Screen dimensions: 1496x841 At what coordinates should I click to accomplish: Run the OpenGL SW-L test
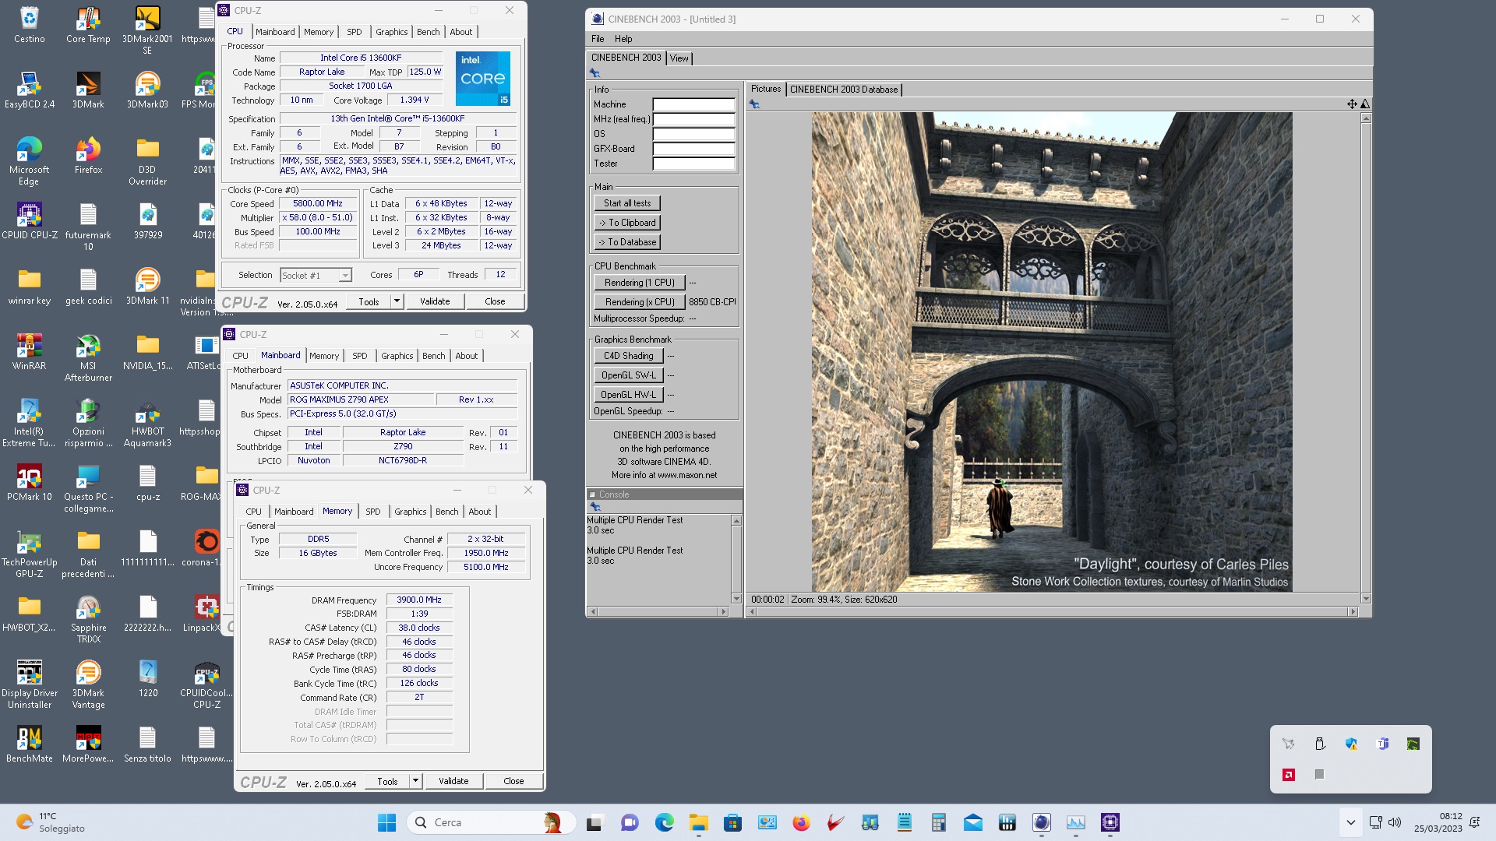[629, 375]
